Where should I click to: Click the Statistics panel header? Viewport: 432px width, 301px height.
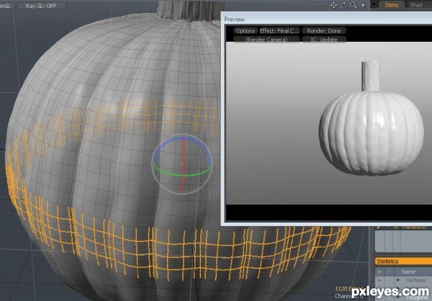403,261
